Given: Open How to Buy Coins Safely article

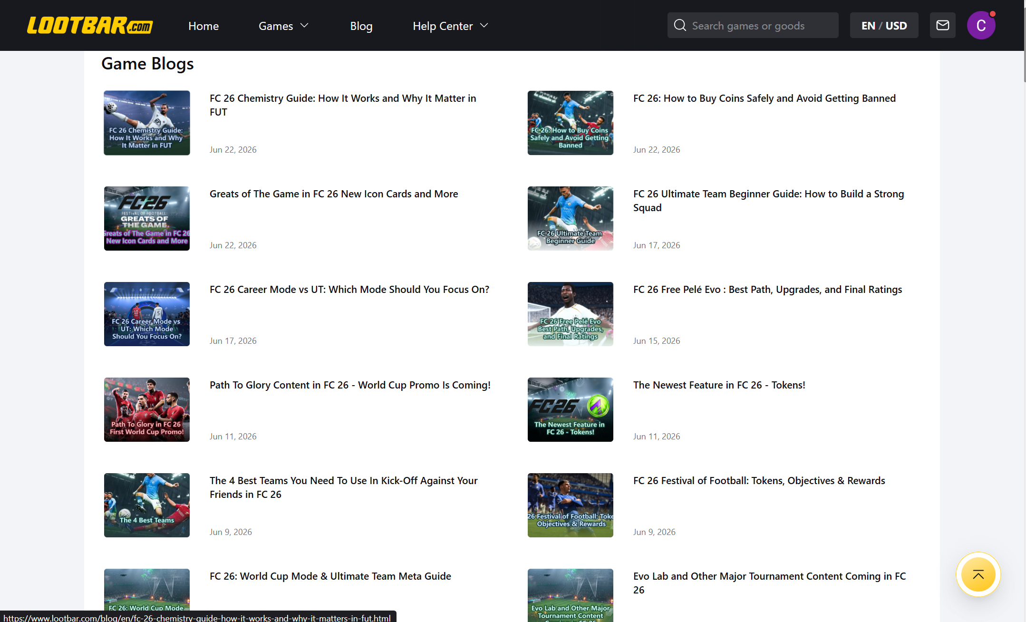Looking at the screenshot, I should click(x=765, y=98).
